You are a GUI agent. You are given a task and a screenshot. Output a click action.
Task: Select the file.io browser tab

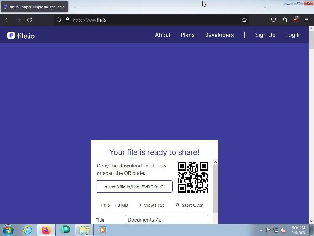click(34, 7)
